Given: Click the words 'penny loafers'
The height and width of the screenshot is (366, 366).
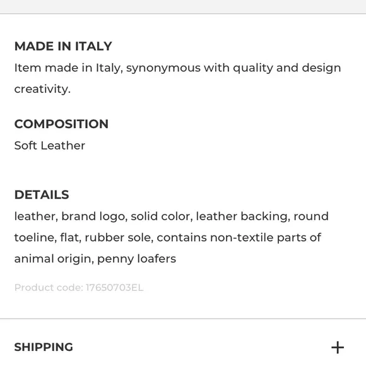Looking at the screenshot, I should pyautogui.click(x=136, y=259).
